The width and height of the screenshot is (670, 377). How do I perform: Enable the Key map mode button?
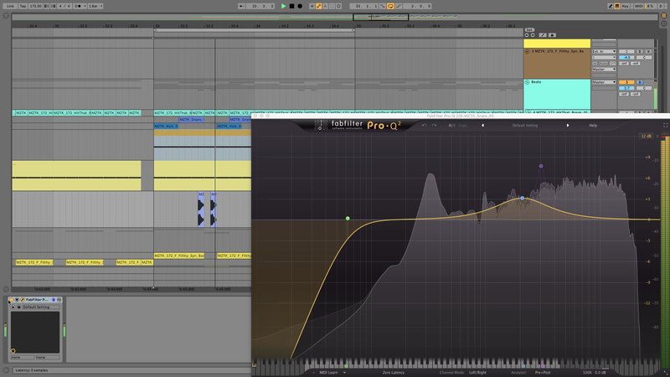point(625,6)
